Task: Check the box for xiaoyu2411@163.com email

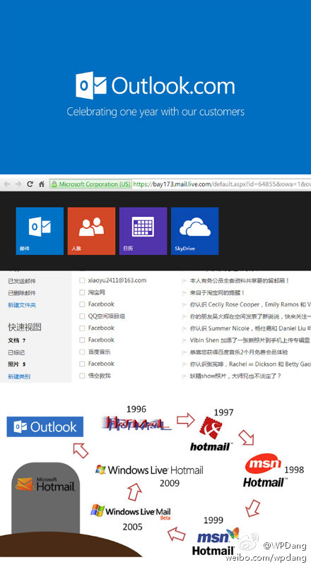Action: click(82, 280)
